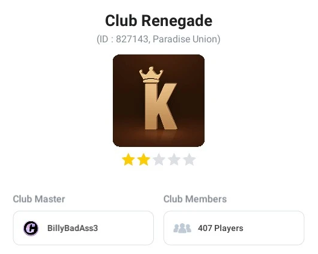Click the Club Members label
This screenshot has width=318, height=254.
click(x=195, y=199)
